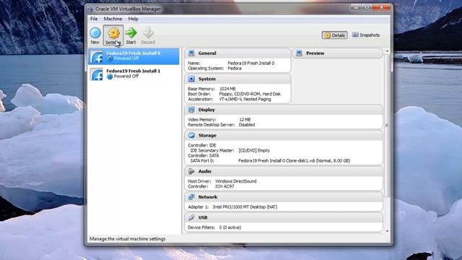Open the General section header link
Viewport: 462px width, 260px height.
coord(207,53)
